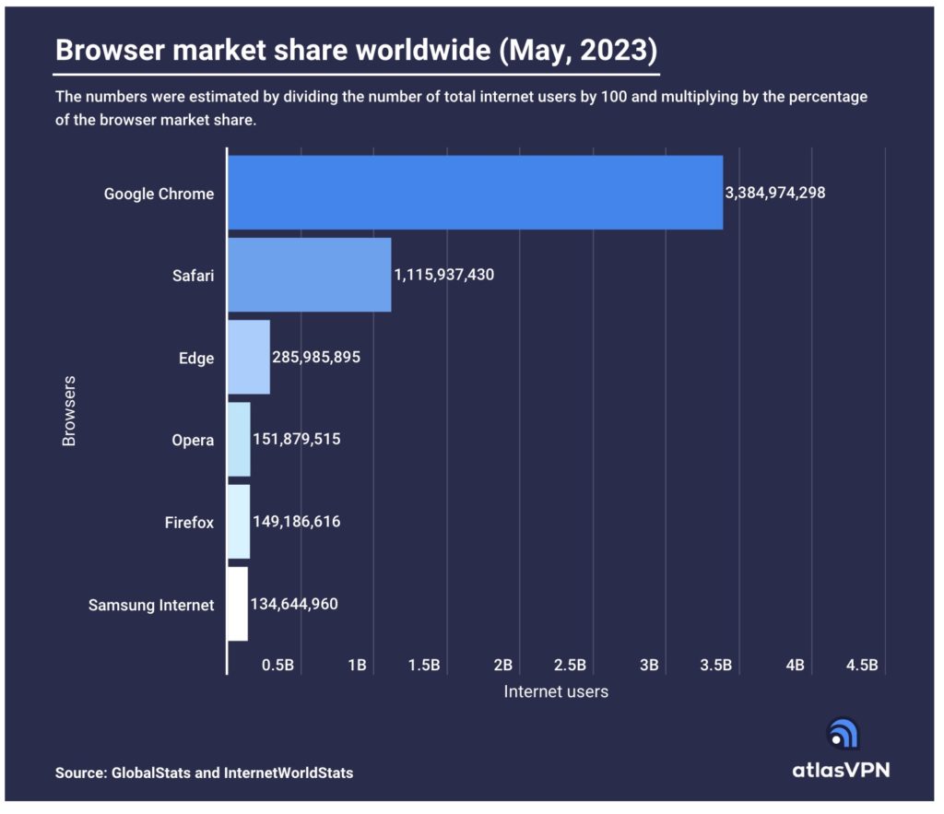Click the Opera value 151,879,515
Screen dimensions: 944x814
tap(297, 439)
